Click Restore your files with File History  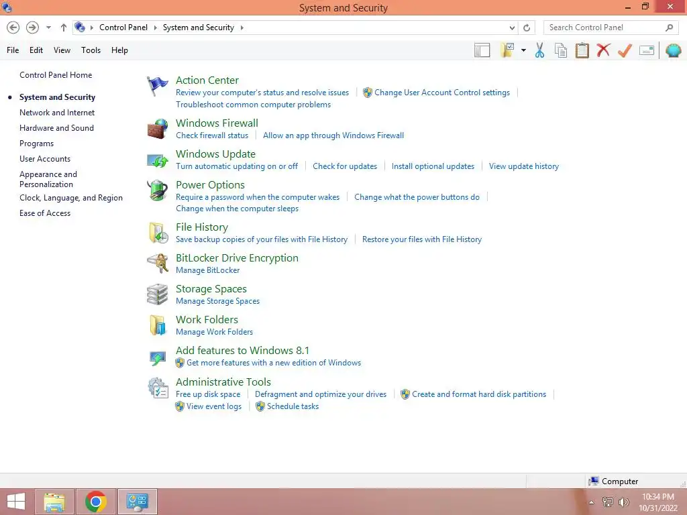421,239
